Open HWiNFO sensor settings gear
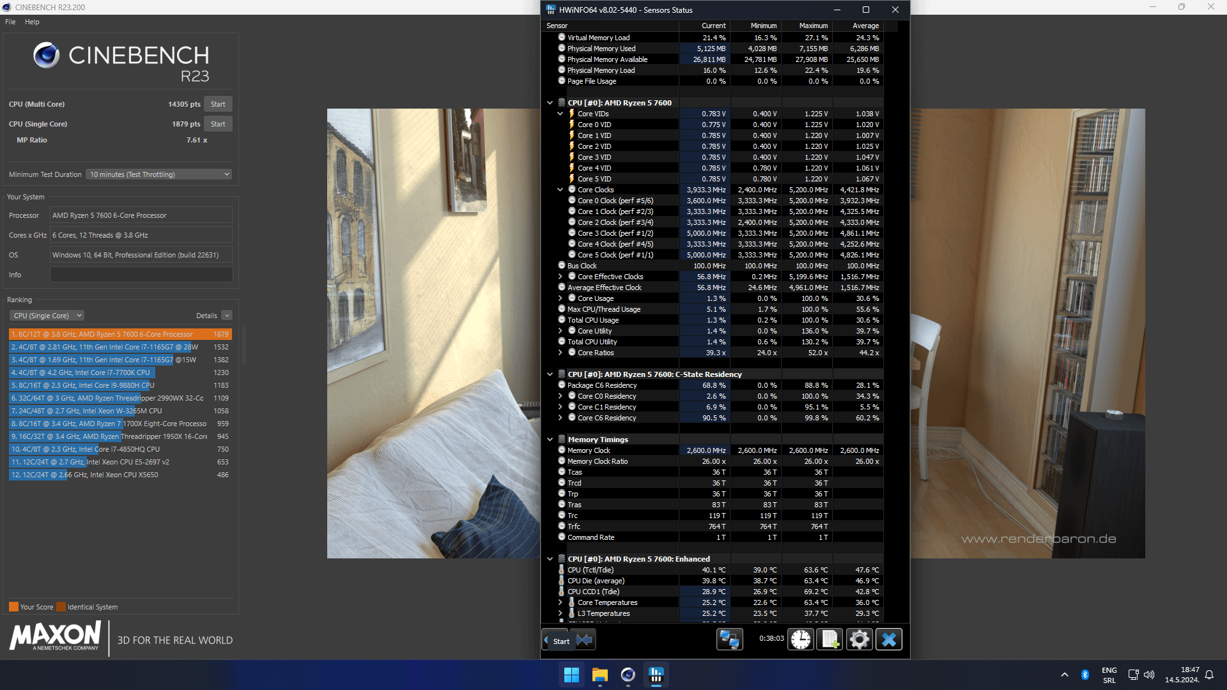 (x=860, y=640)
